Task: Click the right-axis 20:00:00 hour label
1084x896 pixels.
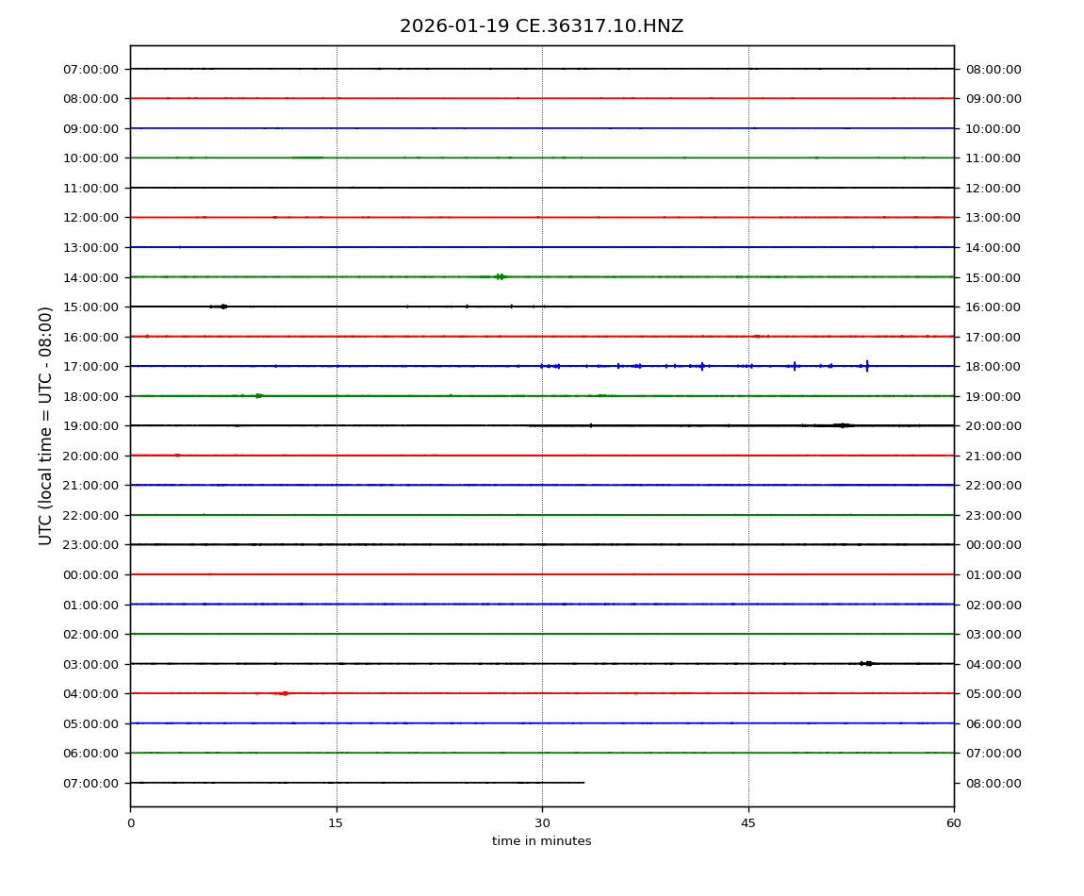Action: point(993,425)
